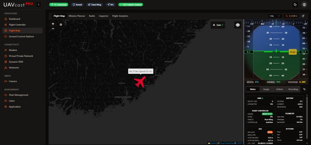Open the Camera media page
The width and height of the screenshot is (311, 145).
click(x=13, y=81)
